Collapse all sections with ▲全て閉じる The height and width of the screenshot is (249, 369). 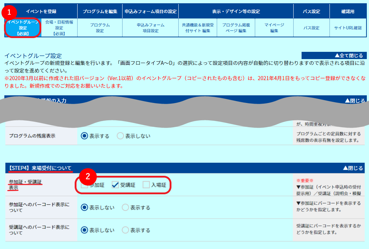coord(334,55)
